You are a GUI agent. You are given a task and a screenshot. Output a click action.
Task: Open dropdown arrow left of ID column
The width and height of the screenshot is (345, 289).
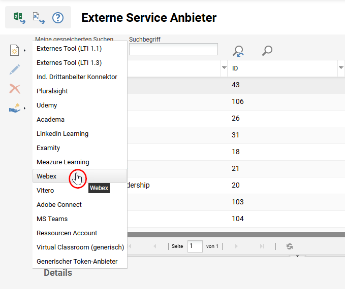[x=224, y=68]
